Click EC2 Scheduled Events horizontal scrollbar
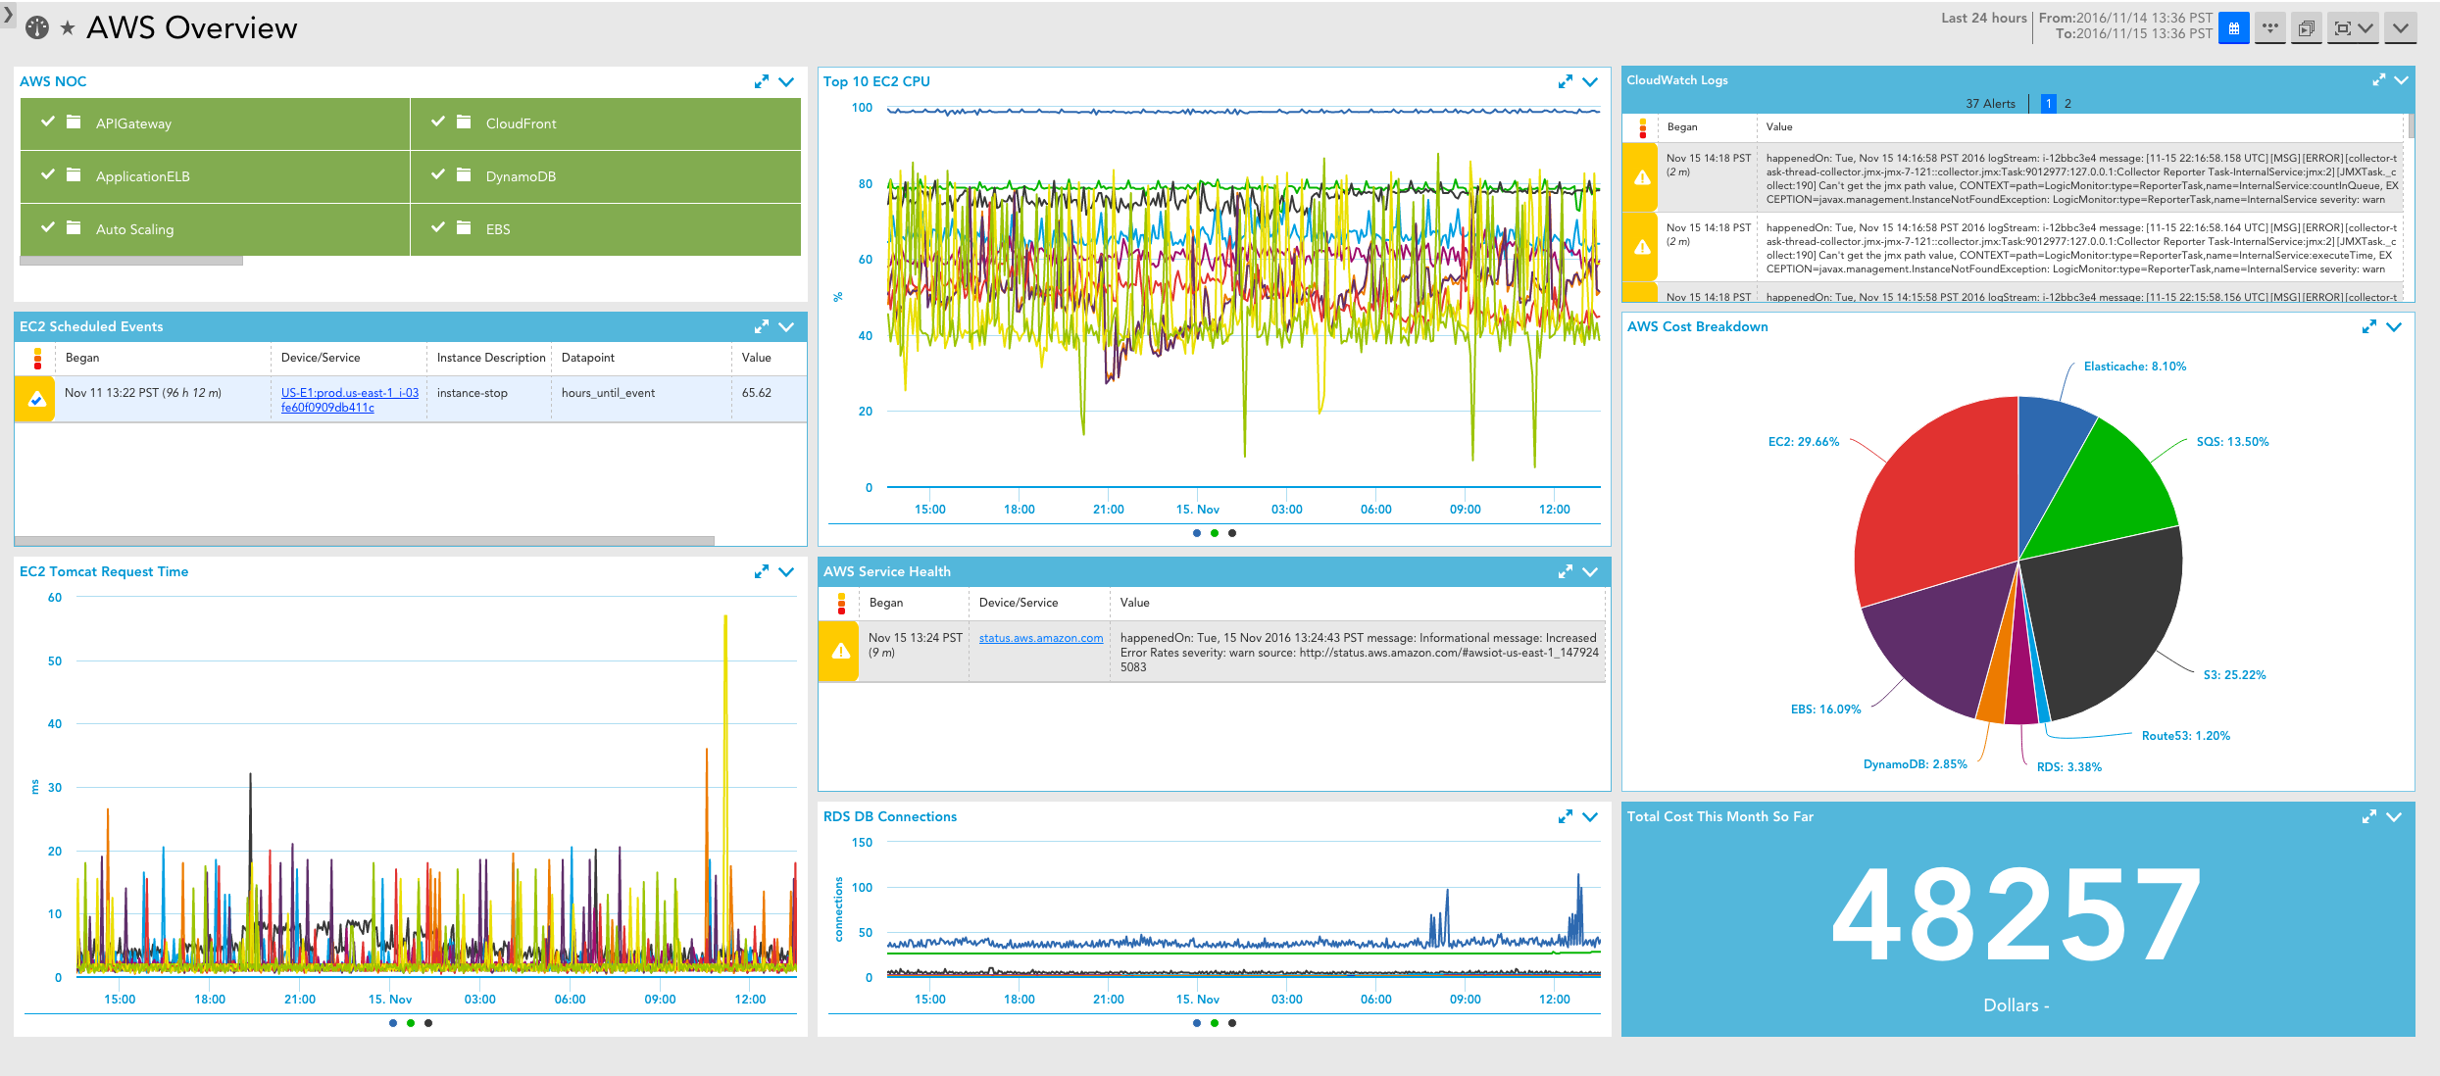2440x1076 pixels. click(x=365, y=540)
